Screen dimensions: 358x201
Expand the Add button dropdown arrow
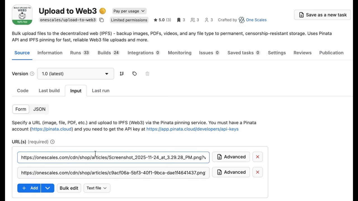(x=48, y=188)
